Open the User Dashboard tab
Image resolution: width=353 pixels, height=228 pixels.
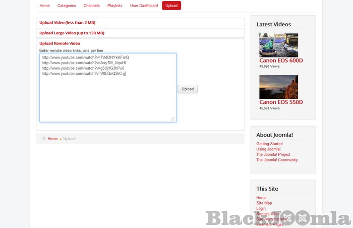[144, 6]
